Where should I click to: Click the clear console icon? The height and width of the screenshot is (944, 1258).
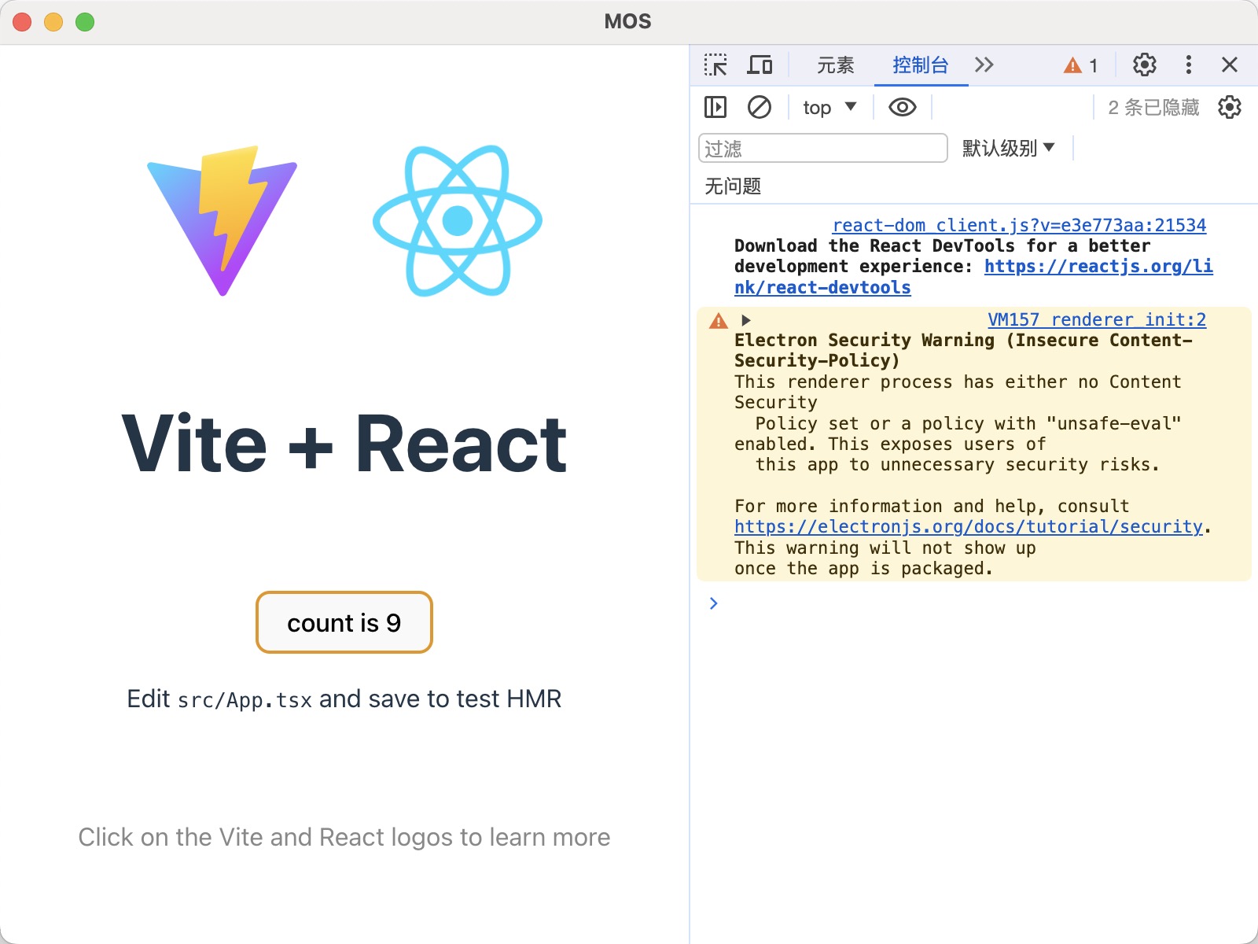click(759, 107)
